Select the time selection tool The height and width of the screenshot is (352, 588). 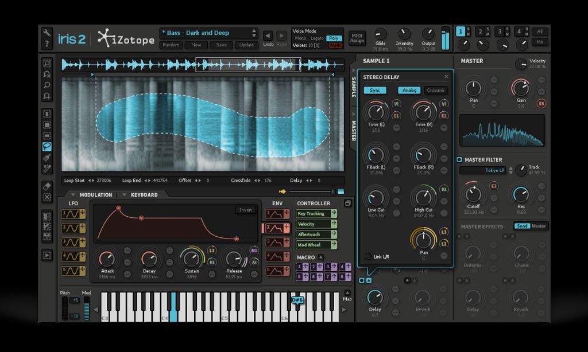pos(47,114)
